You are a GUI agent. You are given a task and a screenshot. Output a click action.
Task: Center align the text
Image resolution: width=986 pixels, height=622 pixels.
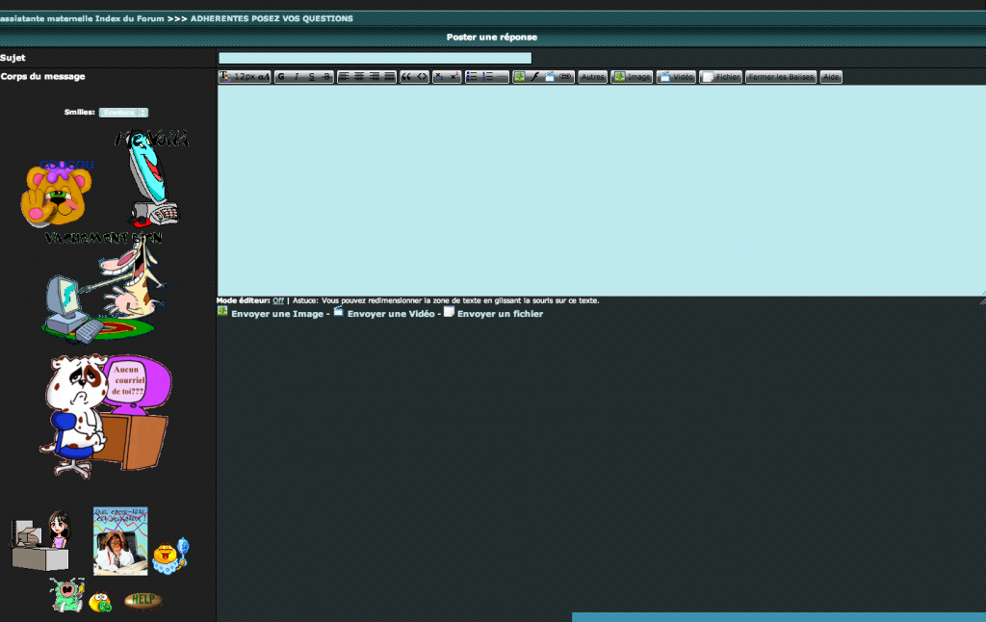click(359, 77)
